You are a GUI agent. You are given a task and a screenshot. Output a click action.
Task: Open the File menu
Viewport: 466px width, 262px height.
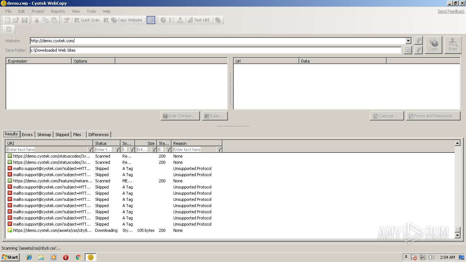(x=8, y=11)
